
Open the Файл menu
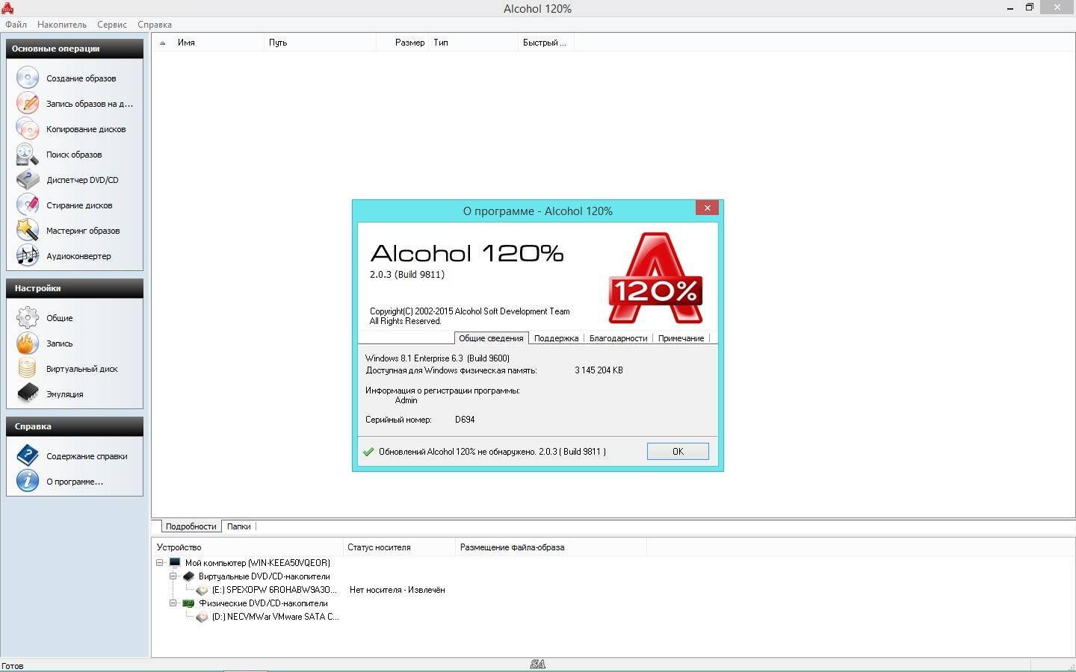(x=16, y=25)
